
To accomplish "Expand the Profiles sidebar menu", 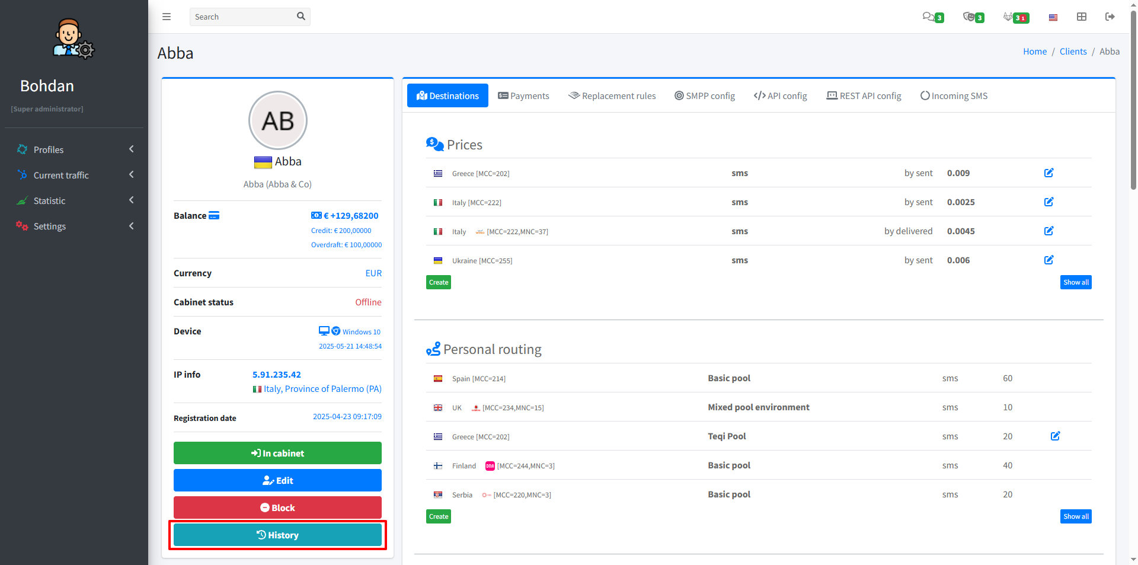I will (74, 150).
